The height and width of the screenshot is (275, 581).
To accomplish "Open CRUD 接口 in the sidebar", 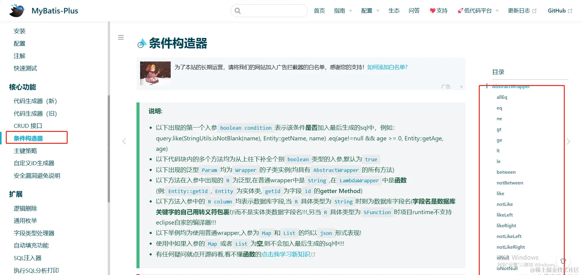I will pos(28,126).
